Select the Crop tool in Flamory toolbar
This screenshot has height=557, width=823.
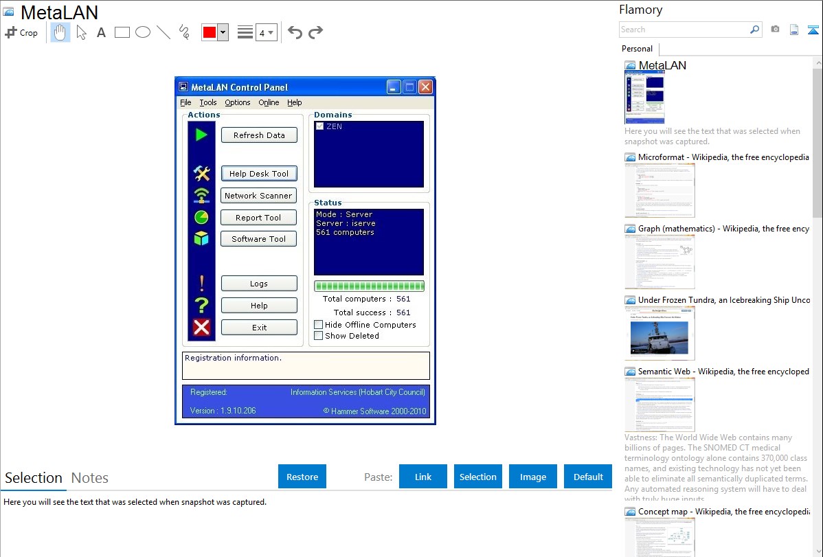tap(21, 32)
